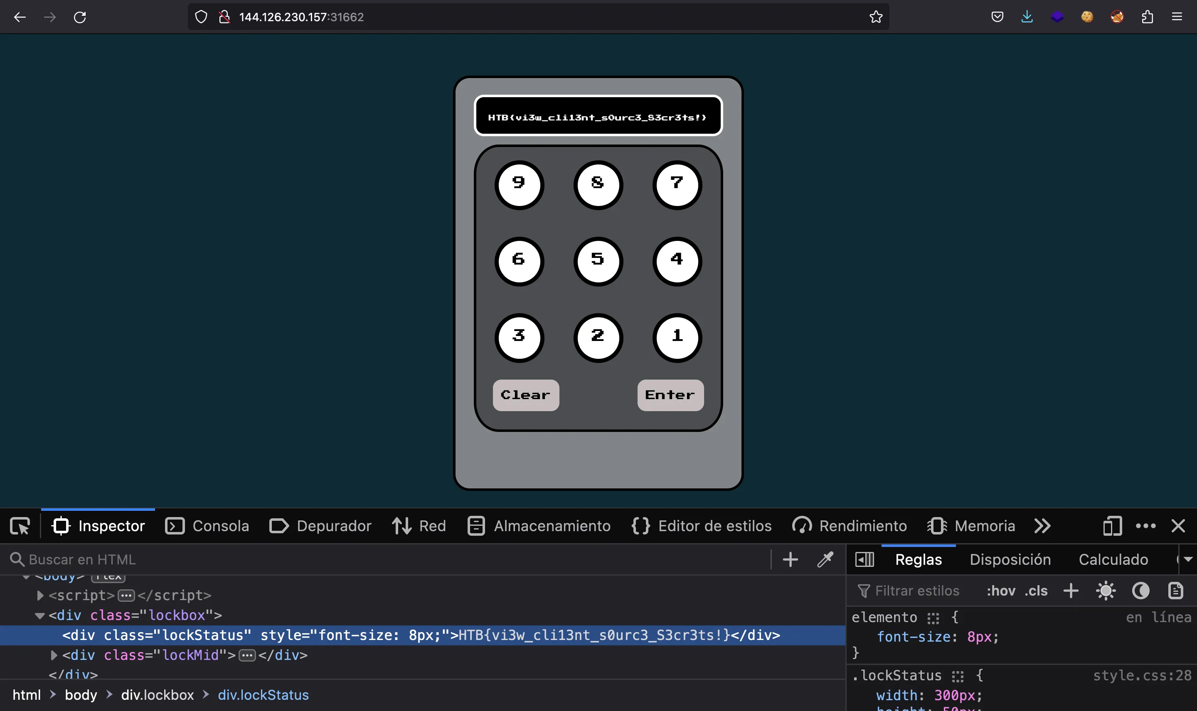The height and width of the screenshot is (711, 1197).
Task: Open the extensions puzzle menu
Action: [1147, 17]
